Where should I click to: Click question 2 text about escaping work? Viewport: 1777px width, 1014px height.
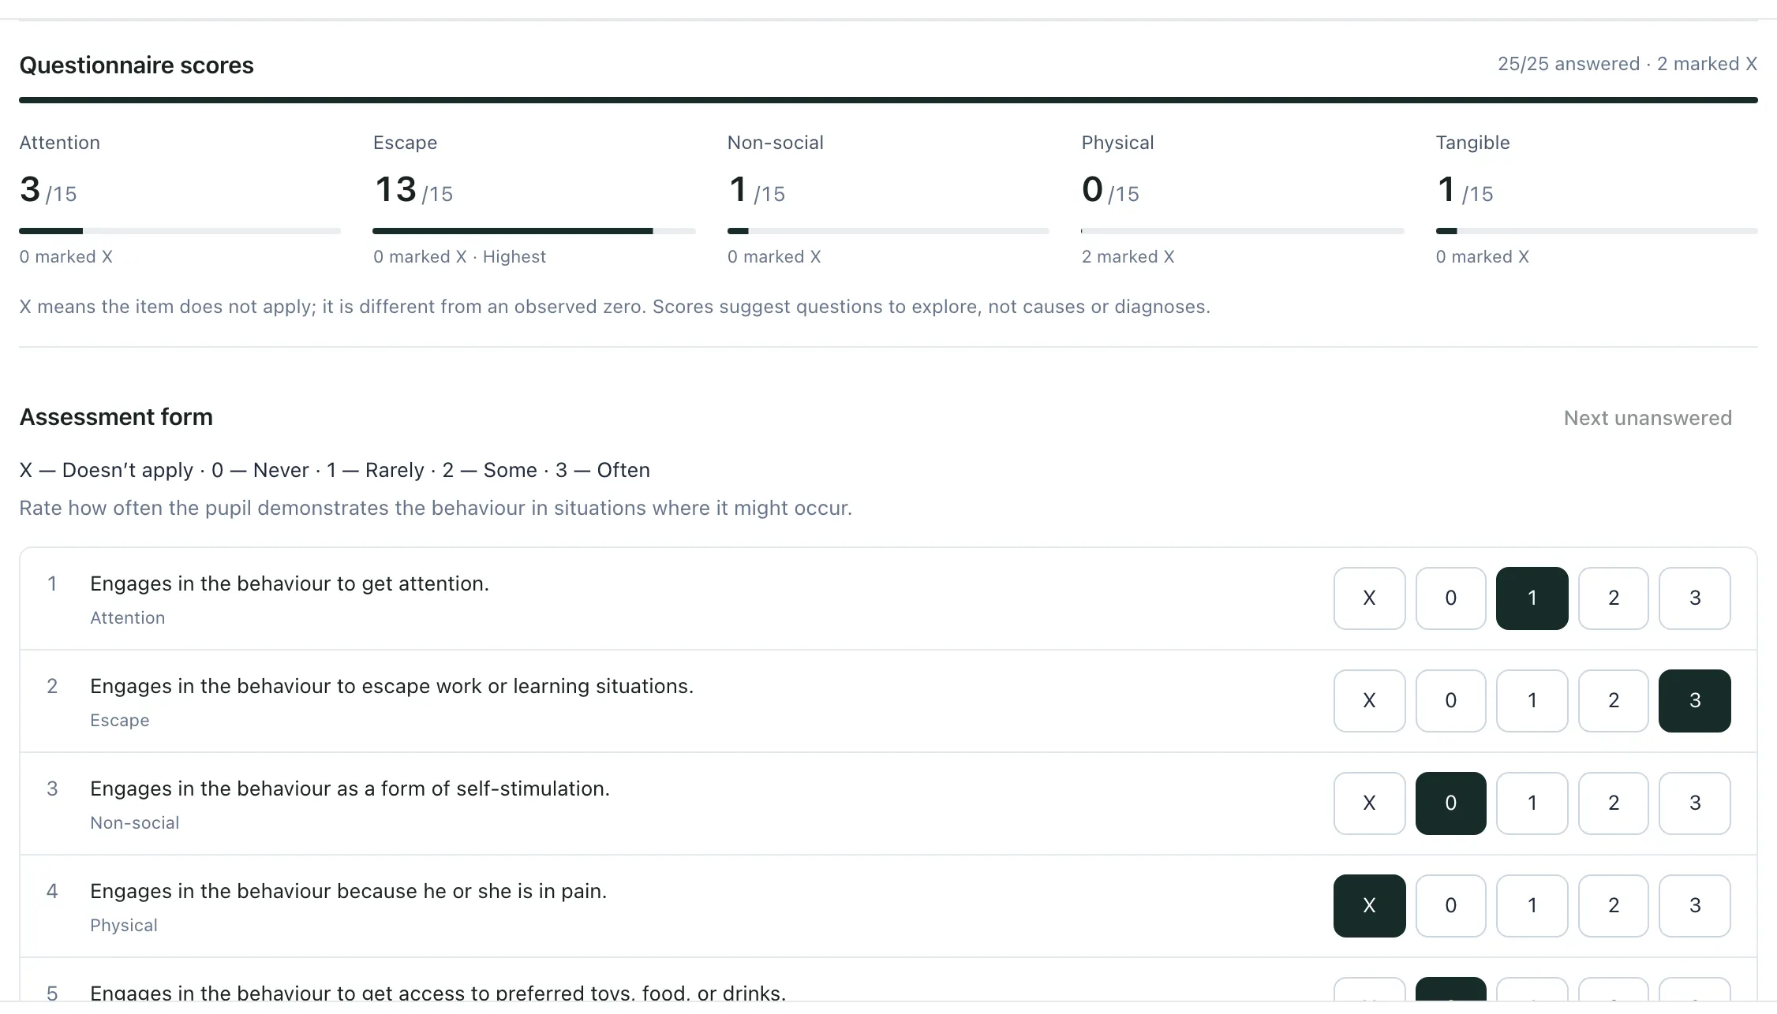(x=392, y=686)
